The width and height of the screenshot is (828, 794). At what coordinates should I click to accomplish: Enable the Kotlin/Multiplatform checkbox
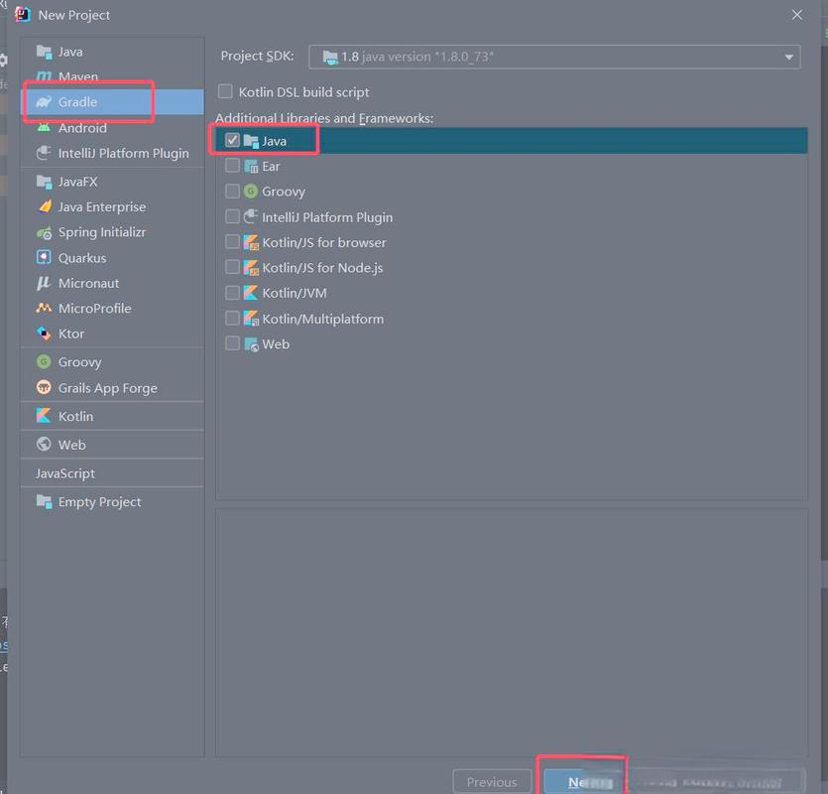click(x=232, y=319)
